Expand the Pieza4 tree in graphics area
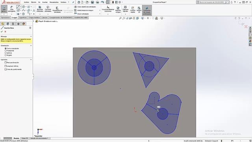 click(x=34, y=21)
